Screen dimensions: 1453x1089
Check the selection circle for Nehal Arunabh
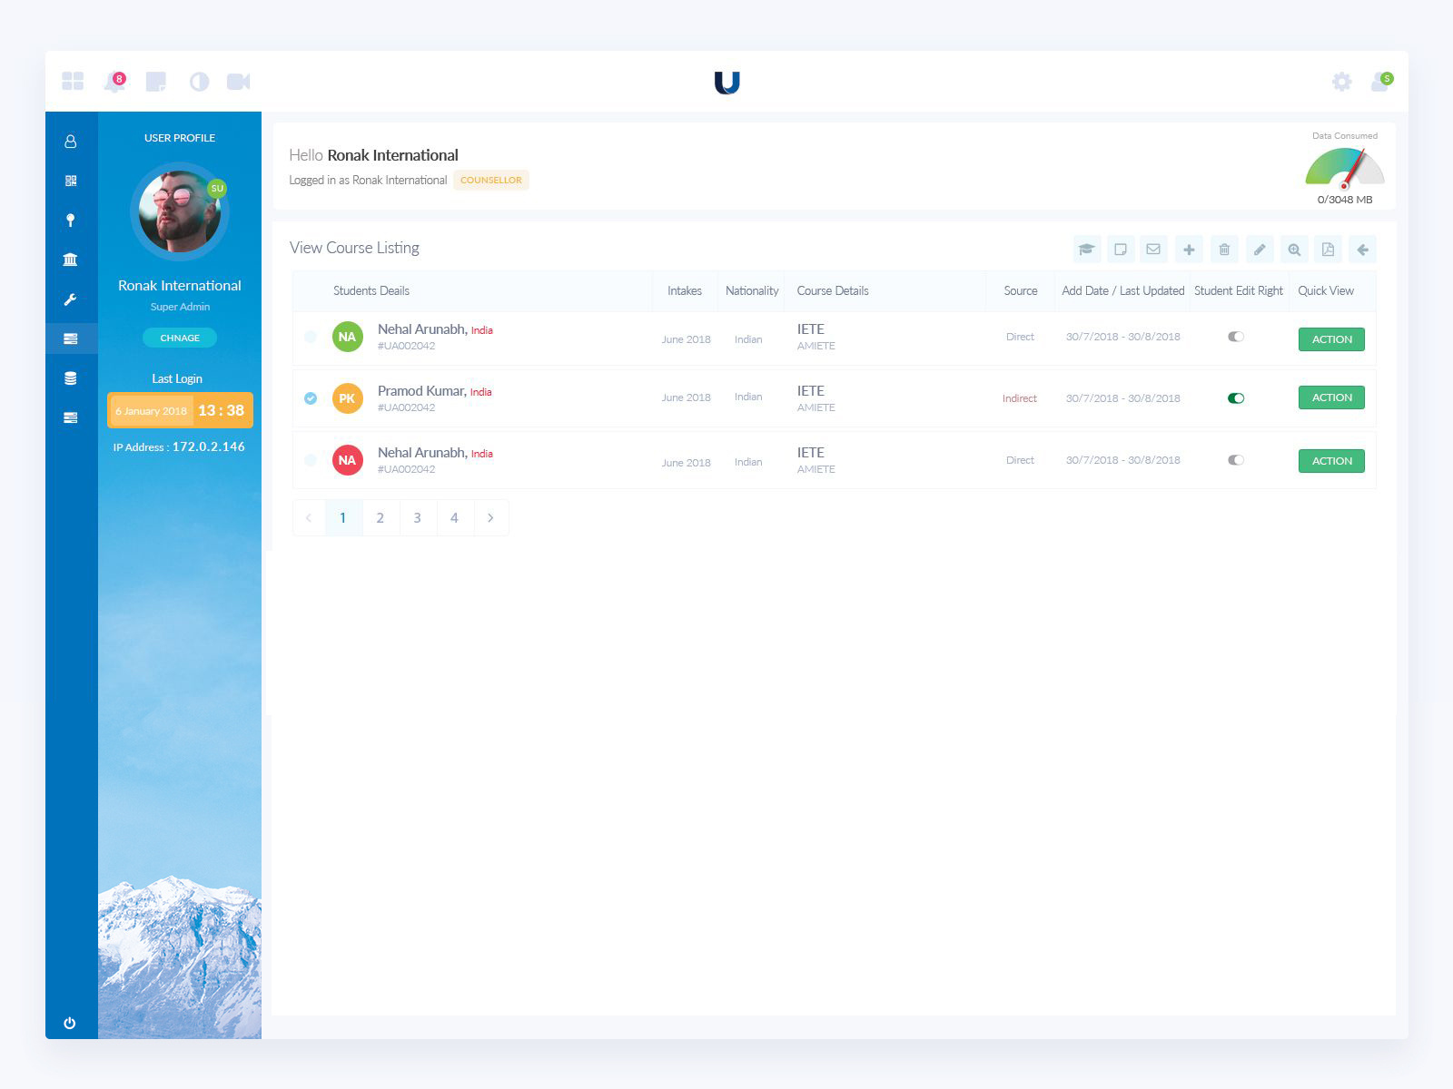click(x=311, y=335)
